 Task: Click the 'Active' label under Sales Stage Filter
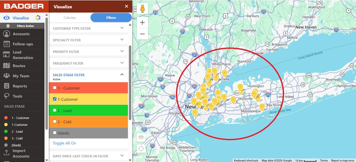pos(57,79)
